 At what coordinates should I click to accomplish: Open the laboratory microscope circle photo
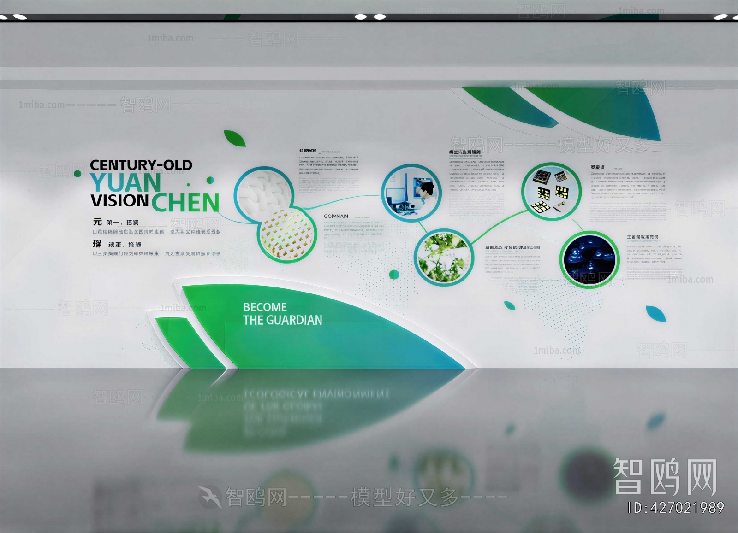[411, 193]
